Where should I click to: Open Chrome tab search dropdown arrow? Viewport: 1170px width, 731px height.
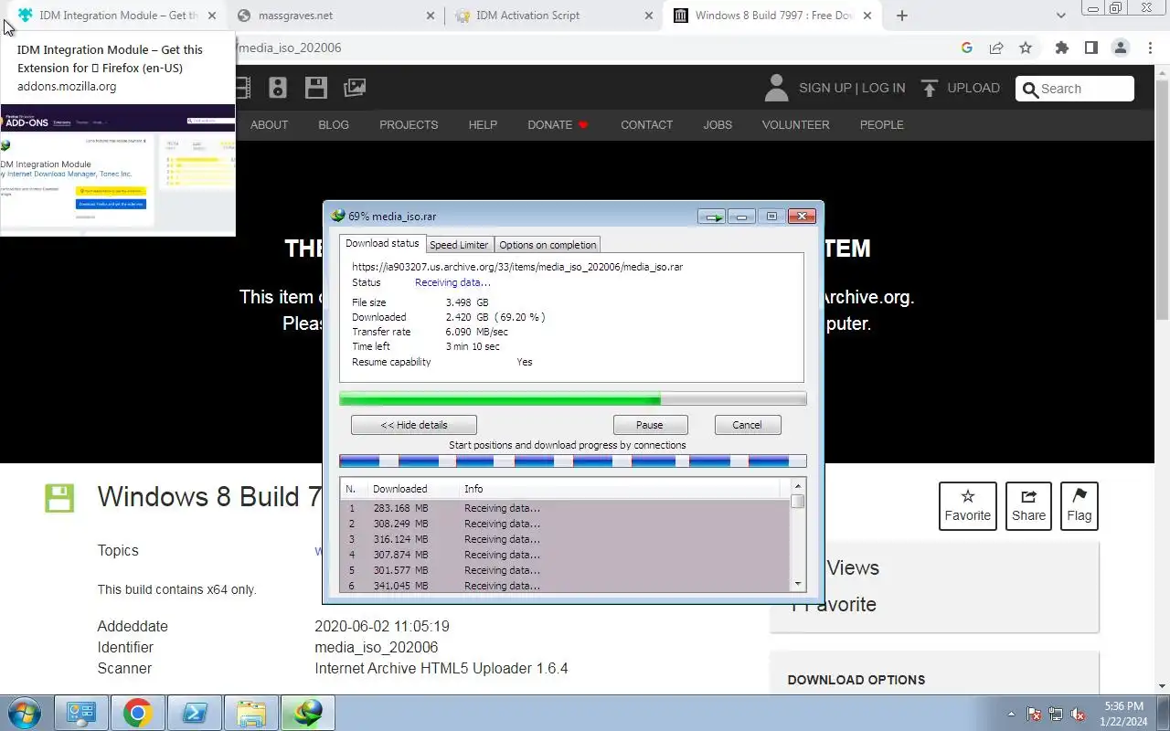coord(1060,16)
